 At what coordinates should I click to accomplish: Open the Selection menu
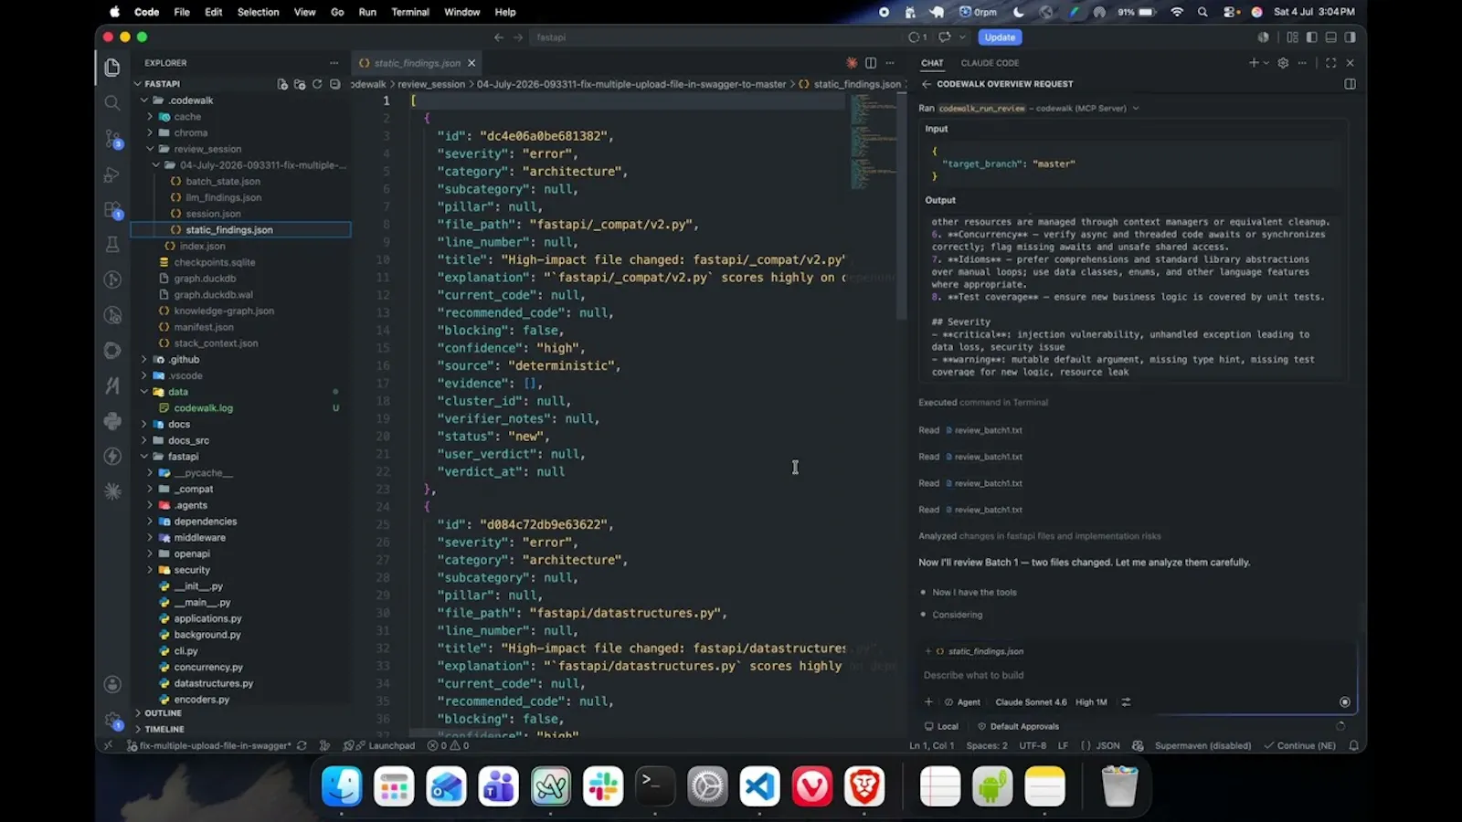[259, 12]
